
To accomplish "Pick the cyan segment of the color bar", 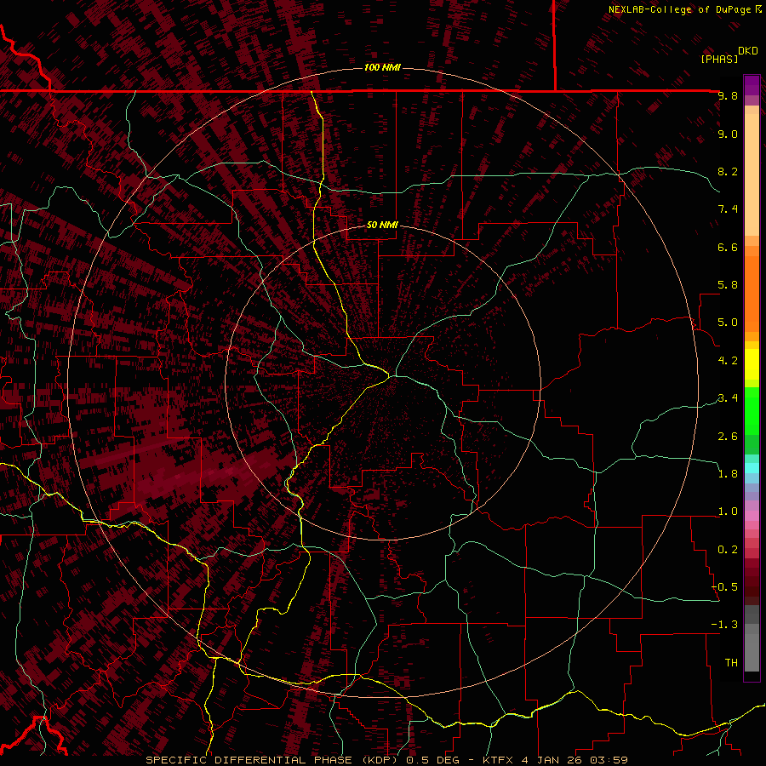I will (x=752, y=468).
